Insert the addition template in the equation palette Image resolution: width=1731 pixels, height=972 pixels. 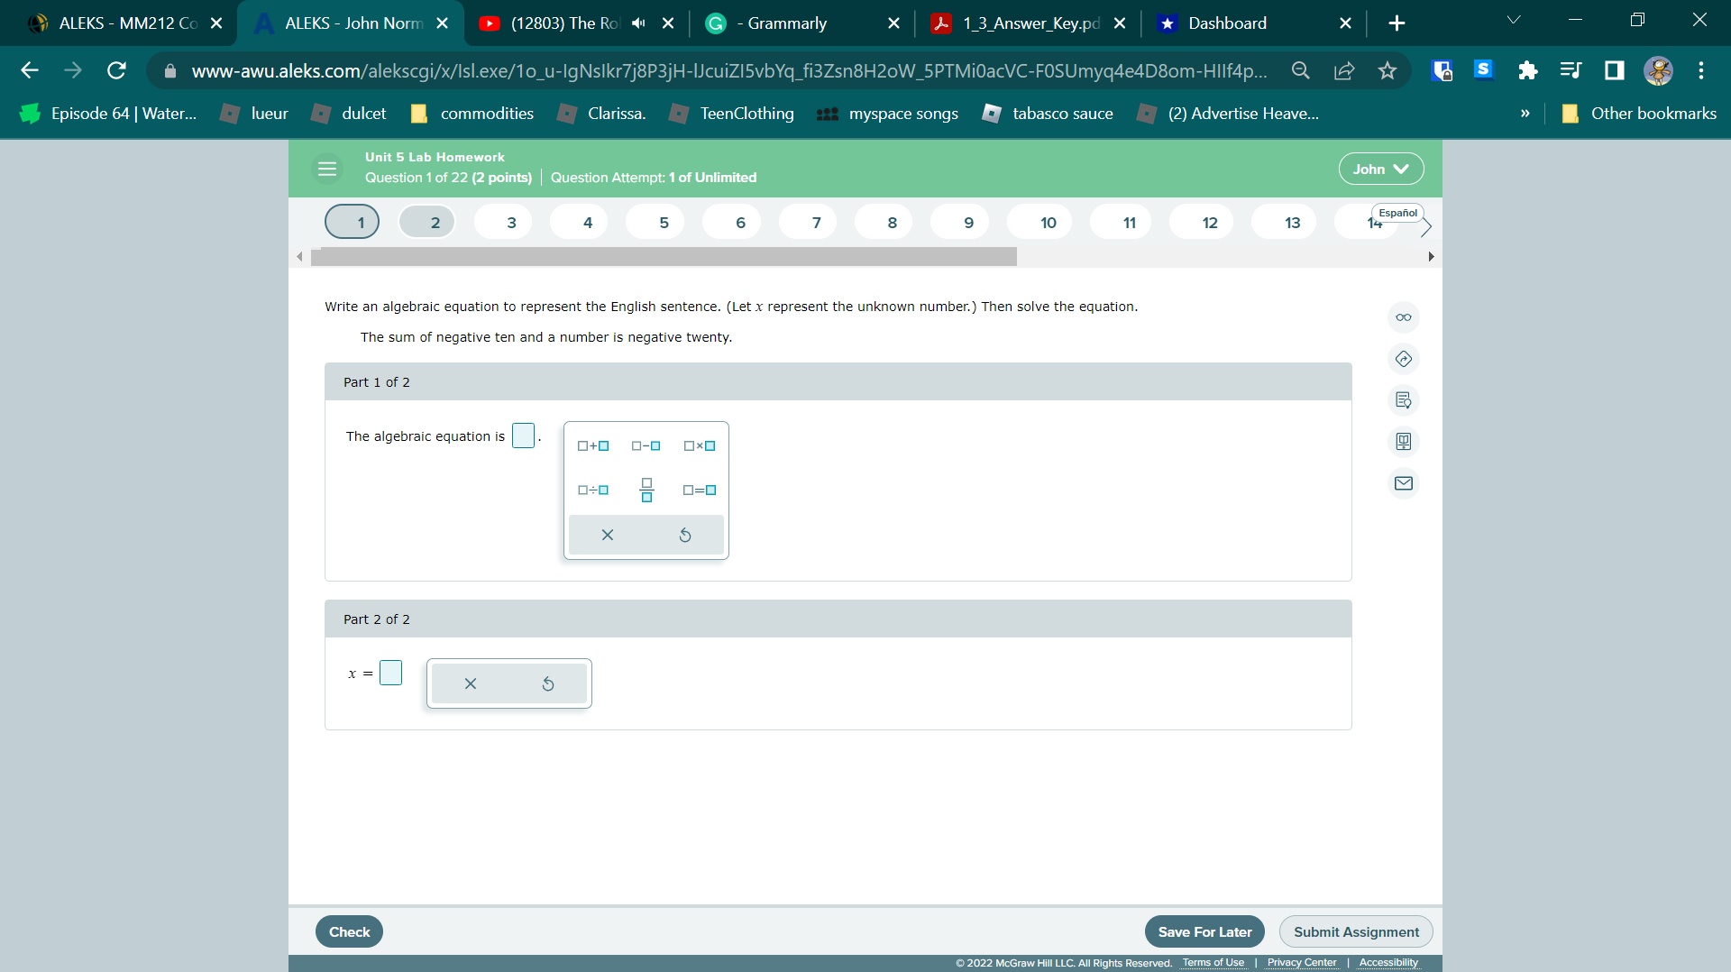(593, 445)
